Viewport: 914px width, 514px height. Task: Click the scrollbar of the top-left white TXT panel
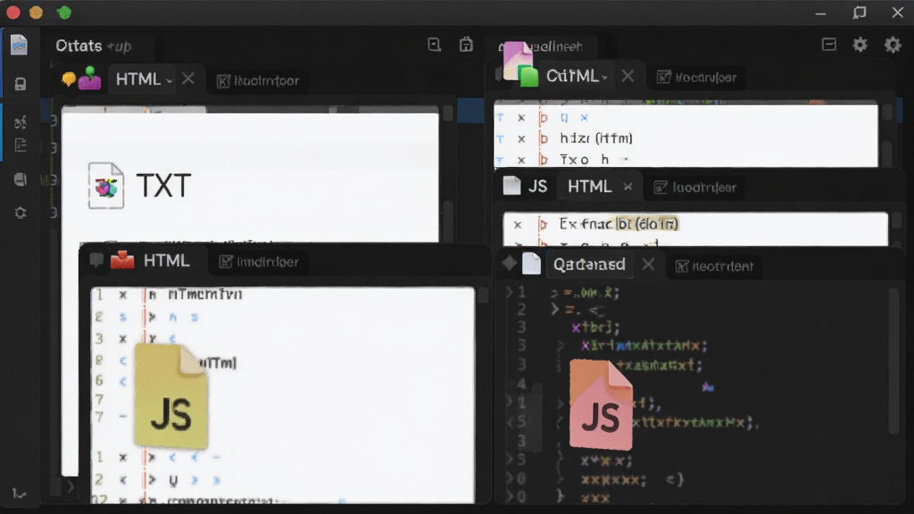(448, 221)
